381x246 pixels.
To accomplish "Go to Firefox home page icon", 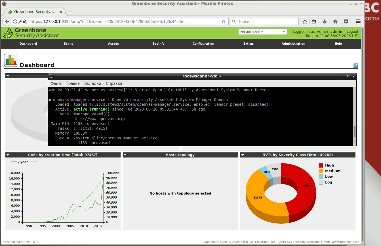I will (335, 21).
